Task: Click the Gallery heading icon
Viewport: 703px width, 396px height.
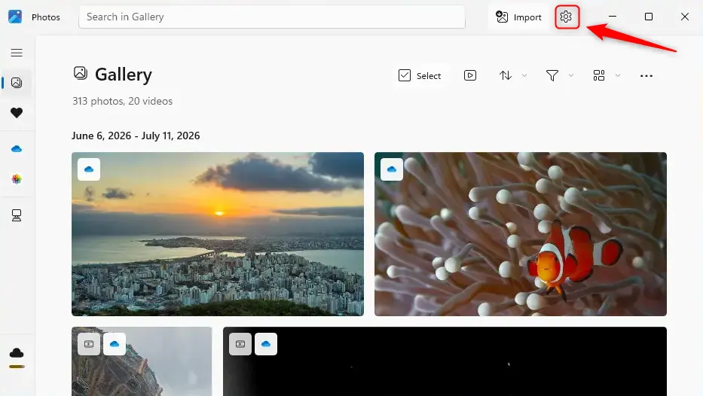Action: click(x=81, y=73)
